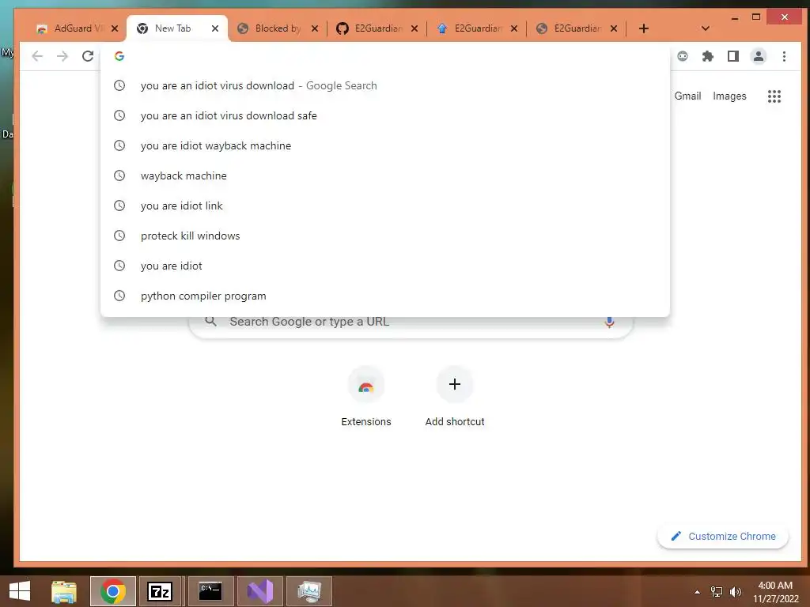Open the Images link

coord(729,96)
